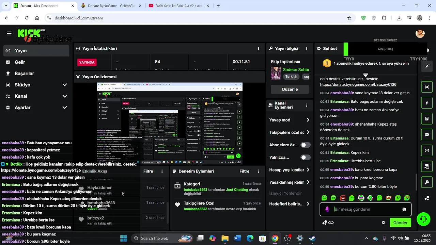The width and height of the screenshot is (436, 245).
Task: Open Hesap yaşı kısıtlaması options arrow
Action: coord(308,170)
